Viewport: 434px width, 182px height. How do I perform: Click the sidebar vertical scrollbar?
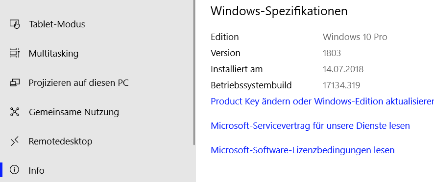click(x=194, y=72)
